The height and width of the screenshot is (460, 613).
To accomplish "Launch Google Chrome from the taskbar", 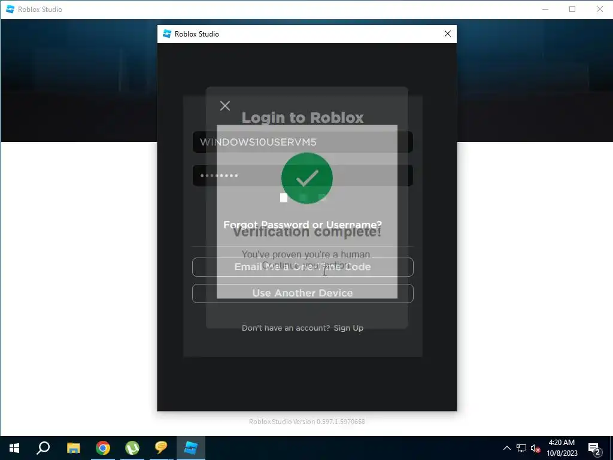I will (x=103, y=448).
